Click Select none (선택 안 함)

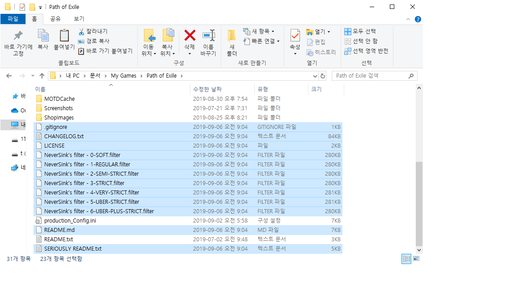[x=361, y=41]
